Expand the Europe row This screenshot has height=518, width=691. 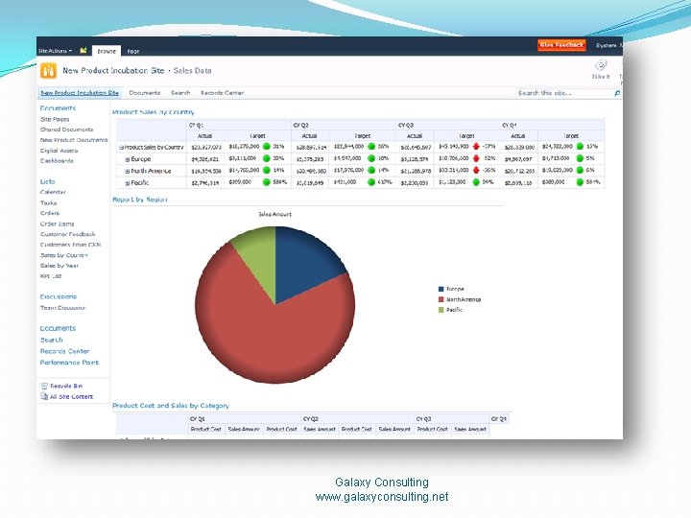pyautogui.click(x=127, y=159)
